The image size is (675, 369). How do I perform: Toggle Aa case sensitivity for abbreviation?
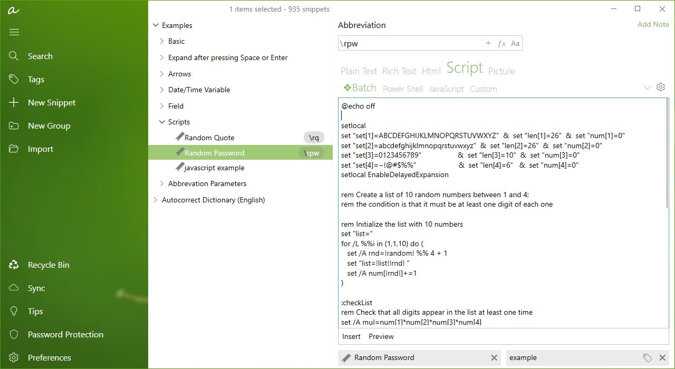pyautogui.click(x=515, y=43)
